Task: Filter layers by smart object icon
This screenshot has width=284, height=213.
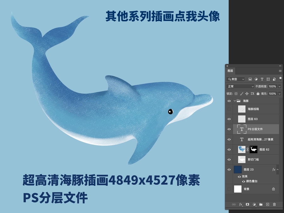Action: click(274, 79)
